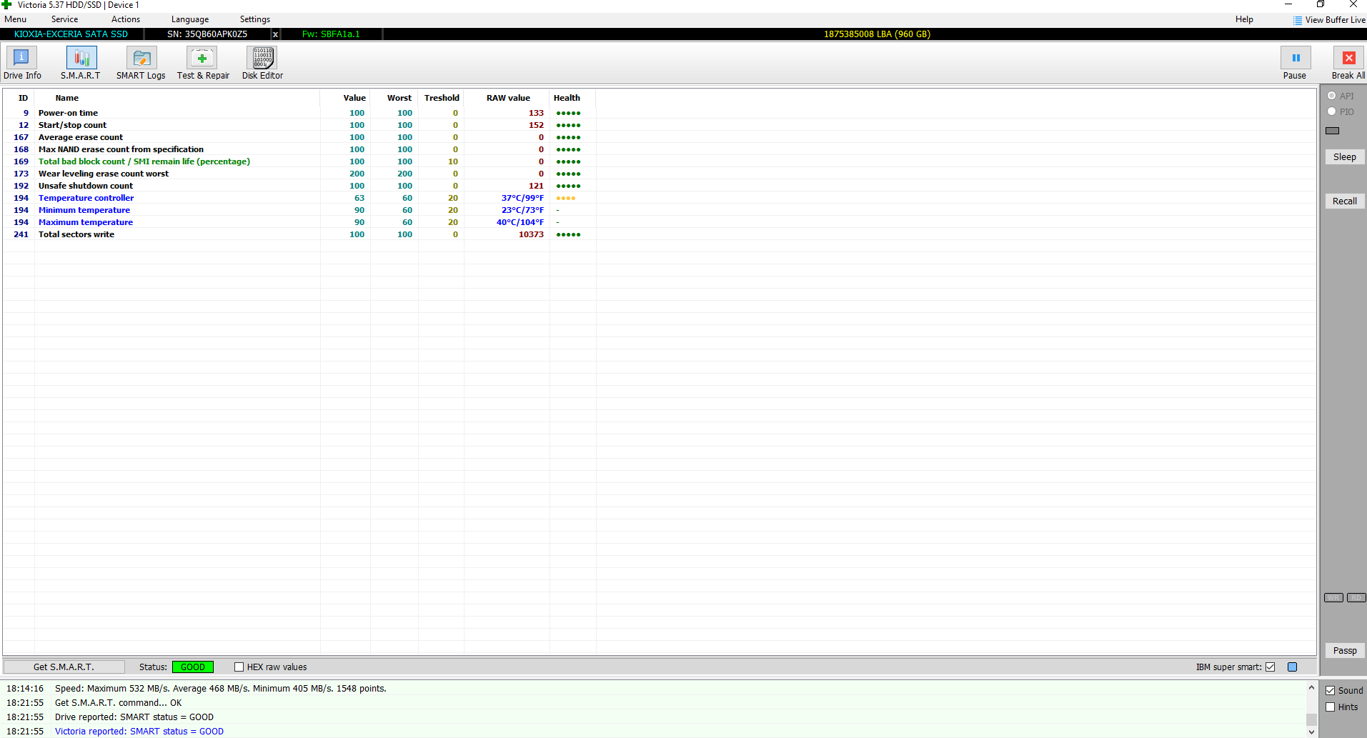Open the Drive Info panel
Image resolution: width=1367 pixels, height=738 pixels.
21,63
